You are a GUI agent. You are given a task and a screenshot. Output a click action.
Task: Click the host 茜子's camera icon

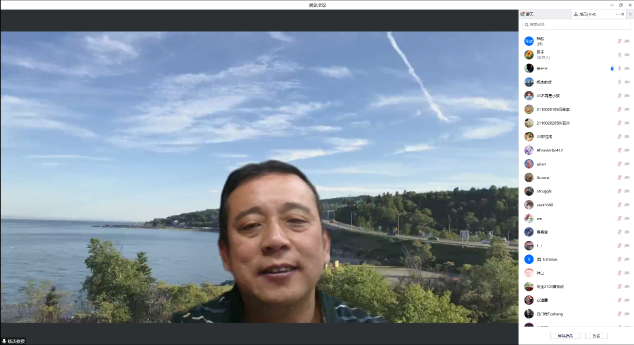(x=627, y=55)
